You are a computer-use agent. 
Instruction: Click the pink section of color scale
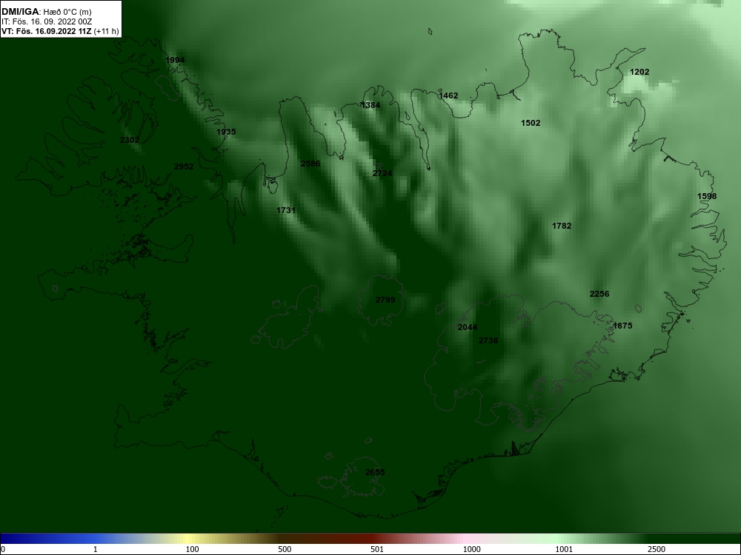[465, 539]
